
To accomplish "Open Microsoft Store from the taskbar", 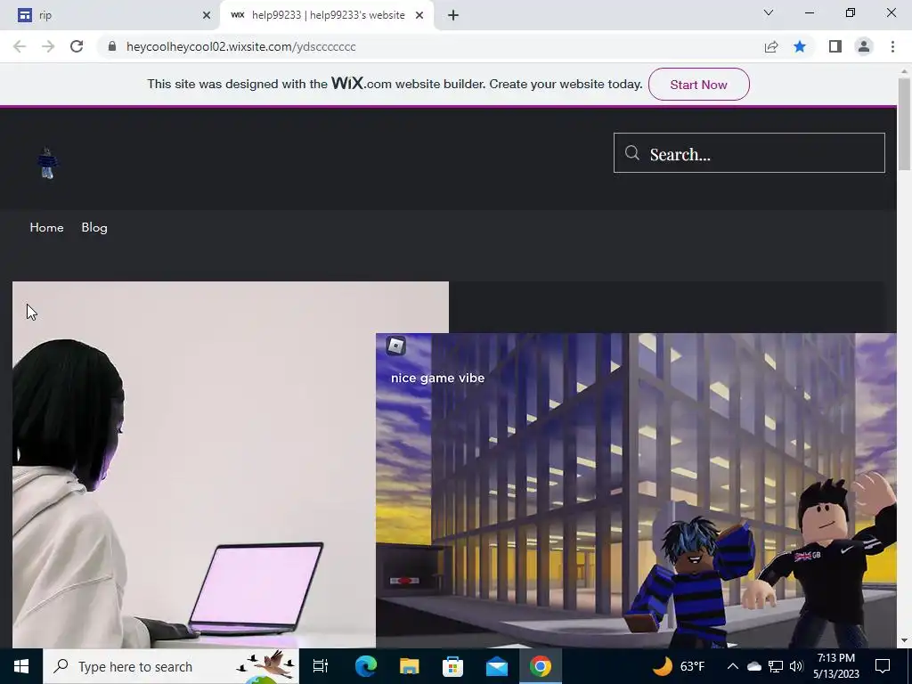I will pos(452,666).
